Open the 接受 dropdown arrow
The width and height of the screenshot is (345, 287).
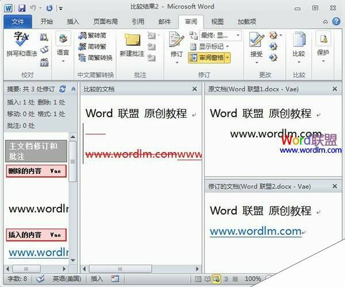(x=256, y=63)
